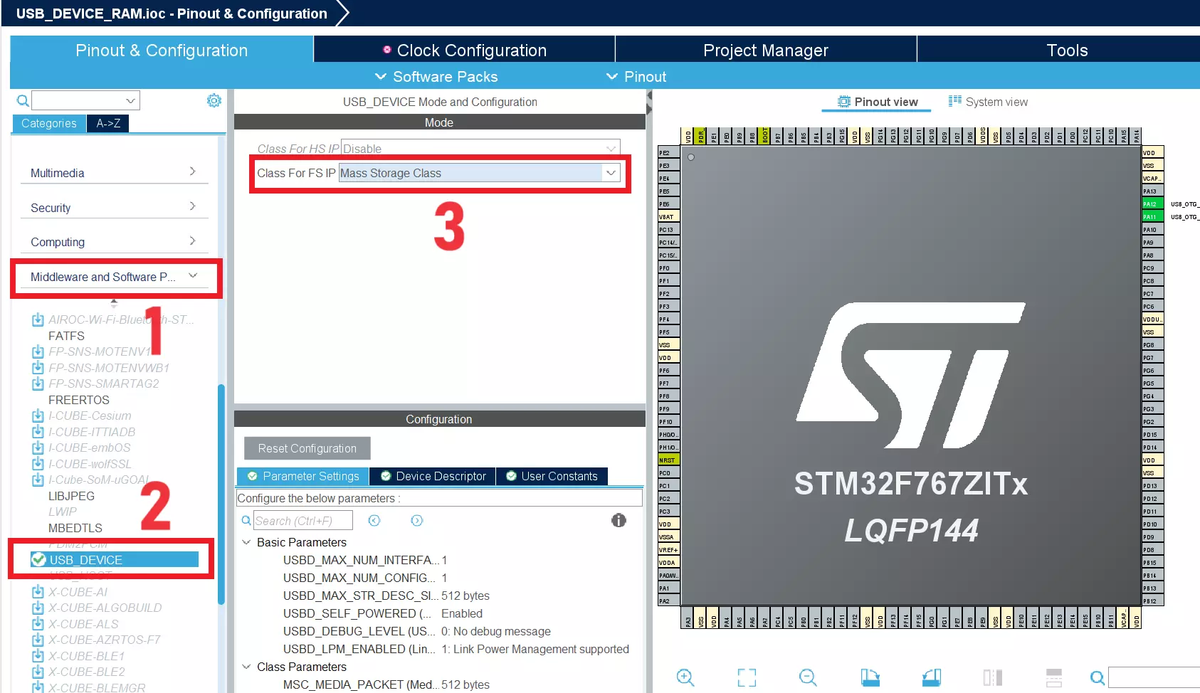The image size is (1200, 693).
Task: Open the Project Manager tab
Action: click(766, 50)
